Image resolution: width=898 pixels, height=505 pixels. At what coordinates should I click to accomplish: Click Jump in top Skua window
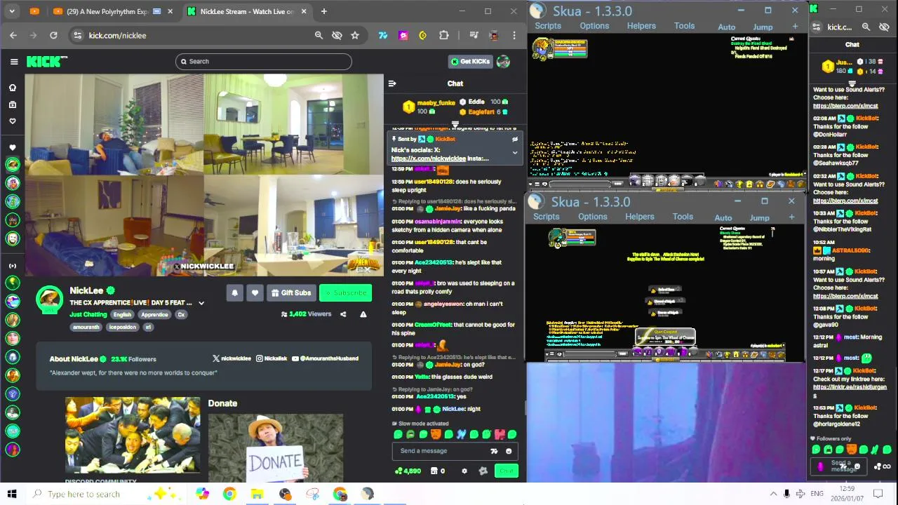coord(763,27)
